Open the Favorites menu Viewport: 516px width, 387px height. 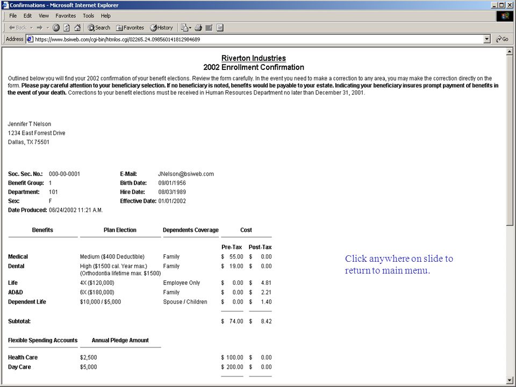click(66, 16)
